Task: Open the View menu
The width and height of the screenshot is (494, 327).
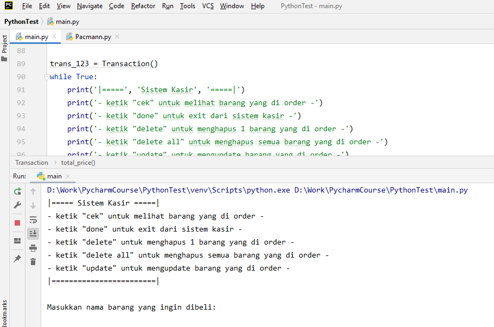Action: [x=63, y=6]
